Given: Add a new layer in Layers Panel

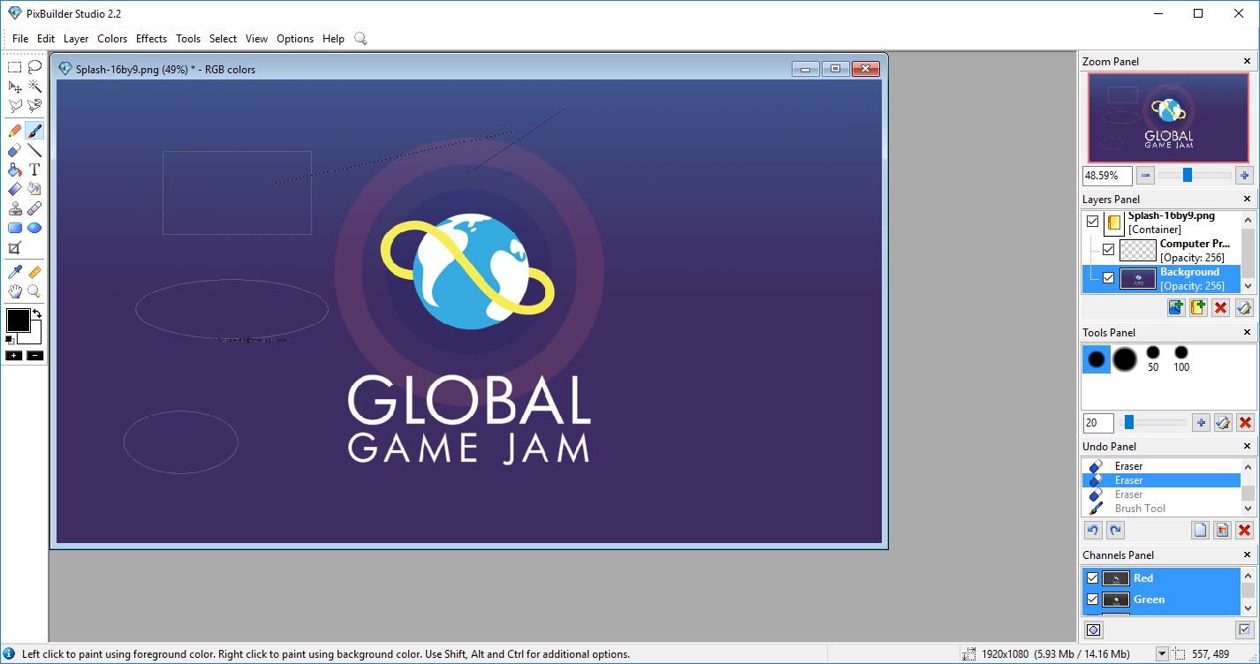Looking at the screenshot, I should (x=1176, y=307).
